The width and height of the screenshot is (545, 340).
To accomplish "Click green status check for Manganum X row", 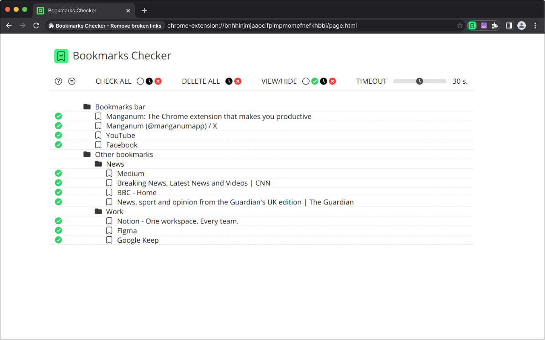I will 58,126.
